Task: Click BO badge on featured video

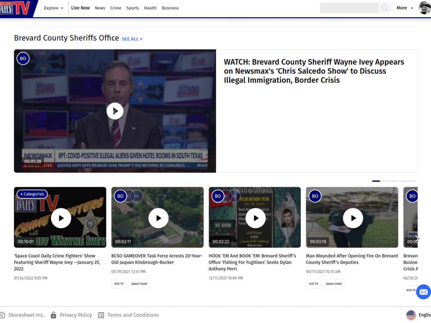Action: coord(23,58)
